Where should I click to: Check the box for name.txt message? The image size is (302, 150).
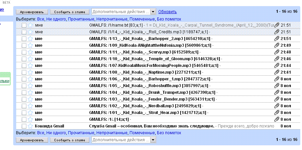[x=24, y=25]
